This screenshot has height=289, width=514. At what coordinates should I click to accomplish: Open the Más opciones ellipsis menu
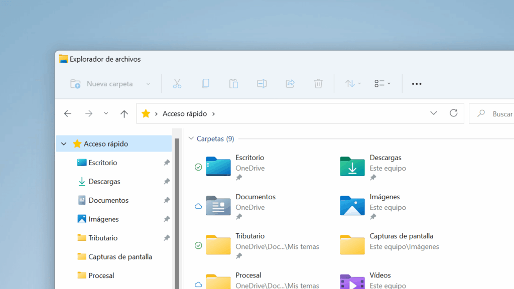416,83
